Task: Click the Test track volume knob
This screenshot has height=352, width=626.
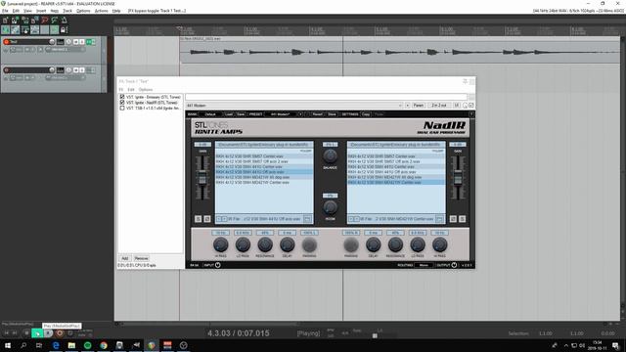Action: pyautogui.click(x=52, y=42)
